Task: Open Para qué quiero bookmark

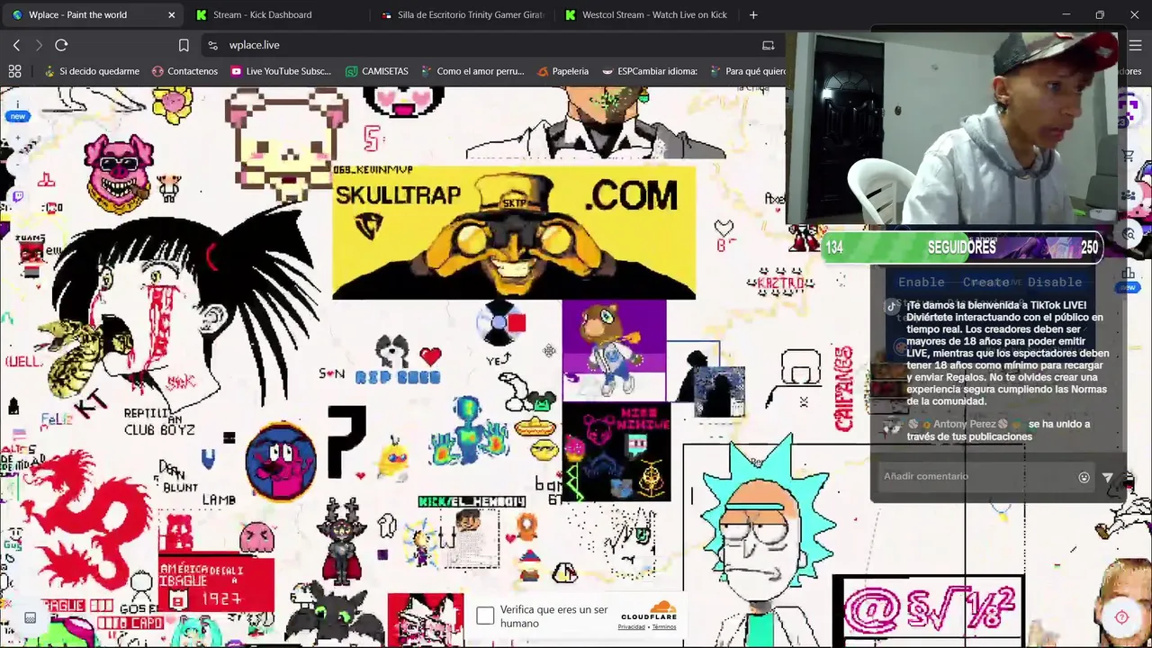Action: [748, 71]
